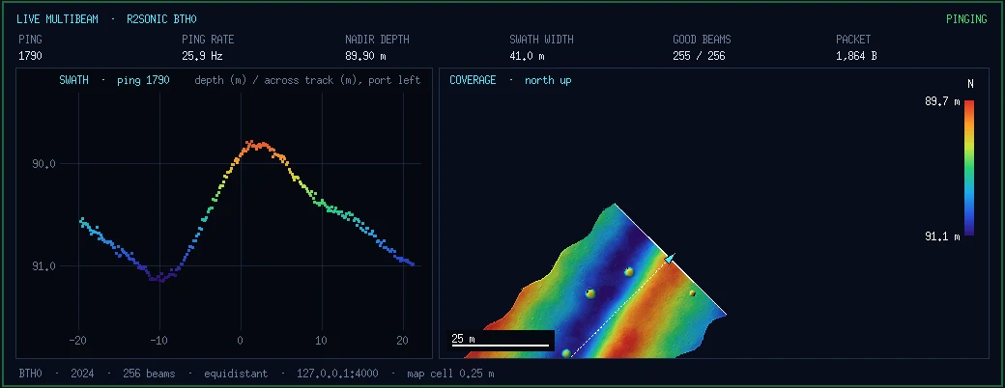Image resolution: width=1005 pixels, height=388 pixels.
Task: Click the LIVE MULTIBEAM title text
Action: tap(58, 19)
